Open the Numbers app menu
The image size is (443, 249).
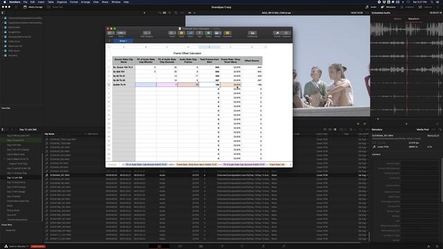(15, 2)
